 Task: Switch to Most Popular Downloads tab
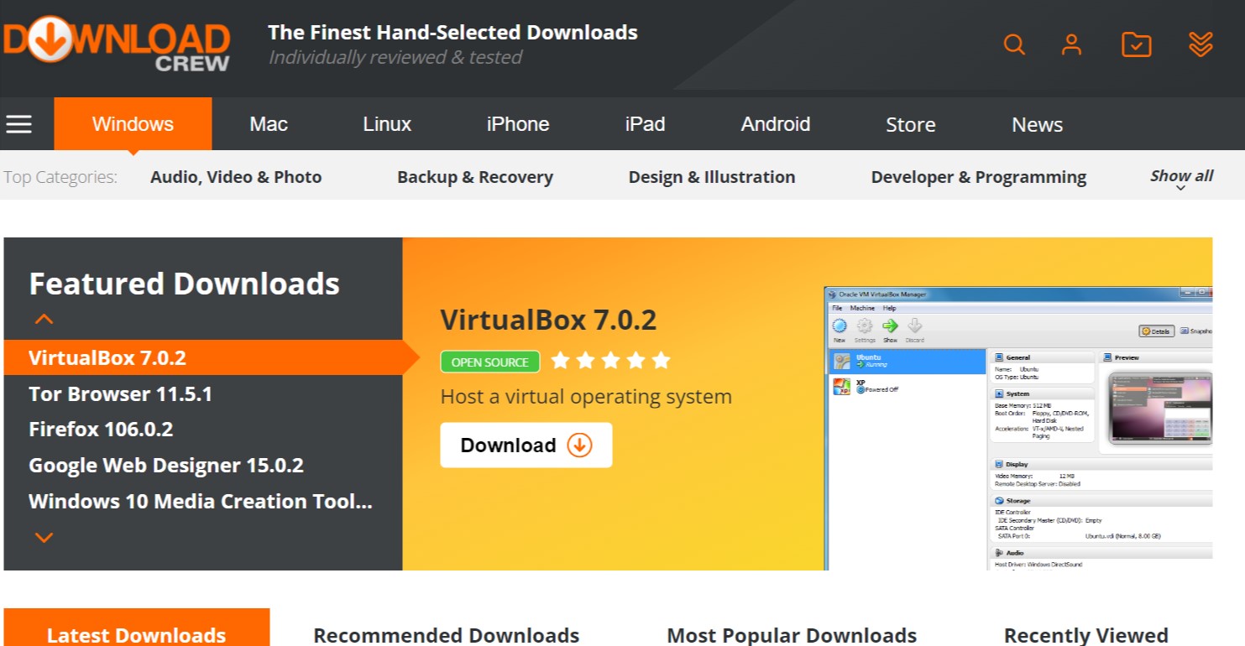(x=792, y=635)
